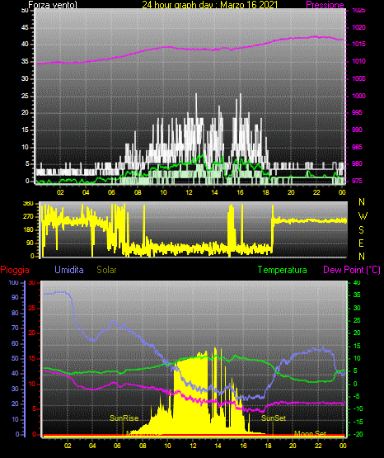Click temperature axis value -10
384x458 pixels.
tap(358, 408)
